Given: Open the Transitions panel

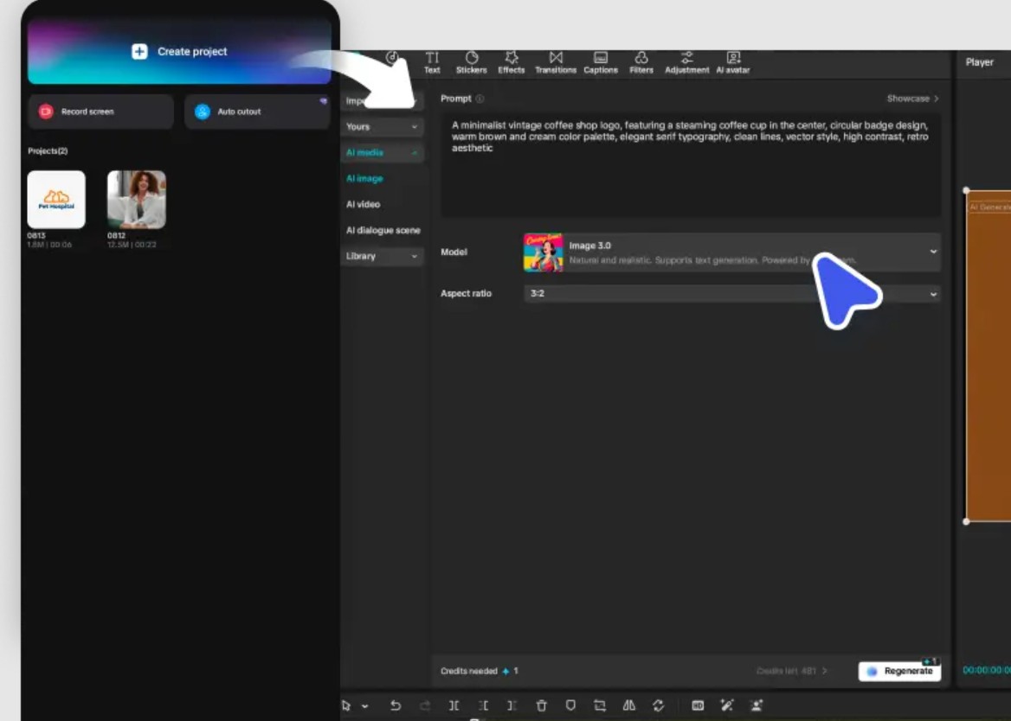Looking at the screenshot, I should (555, 61).
